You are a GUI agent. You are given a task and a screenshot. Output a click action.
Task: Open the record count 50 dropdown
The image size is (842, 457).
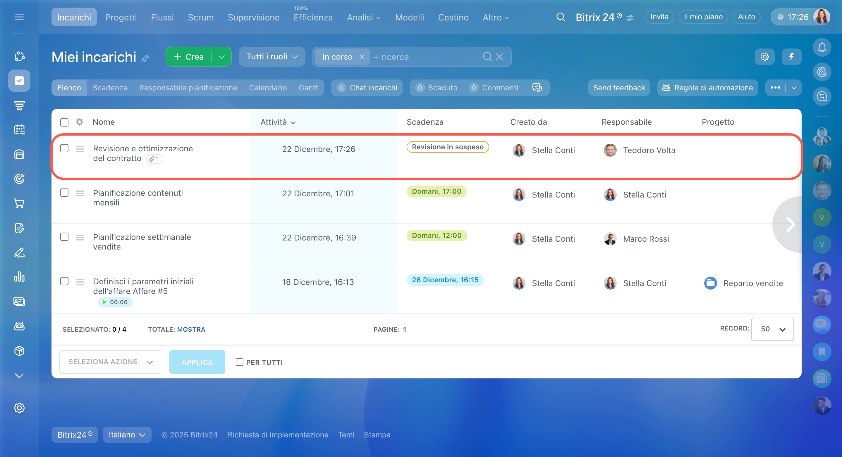coord(772,329)
